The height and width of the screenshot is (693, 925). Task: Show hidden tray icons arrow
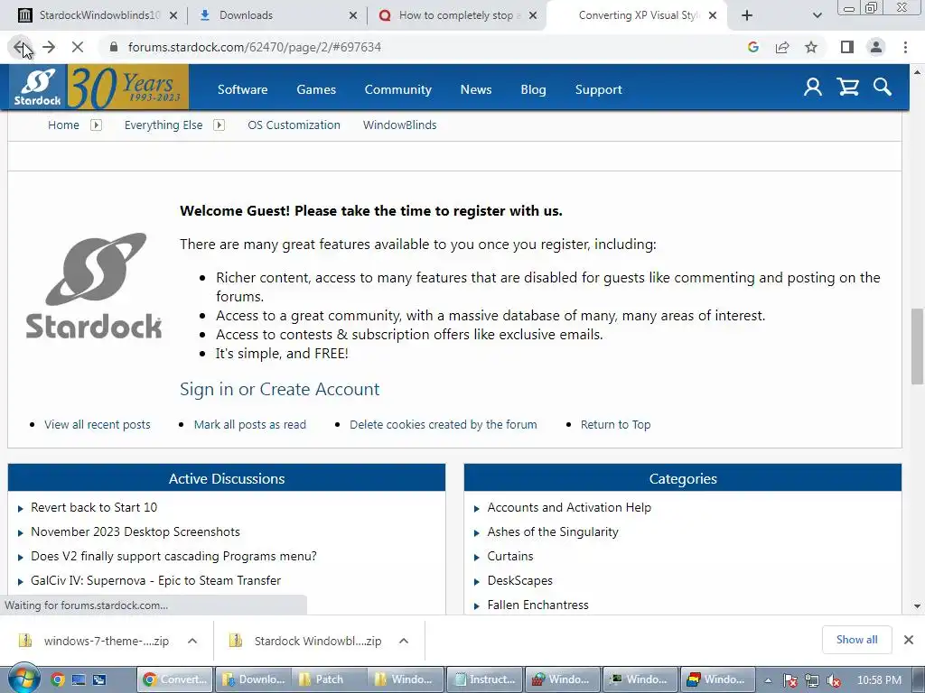pos(769,680)
